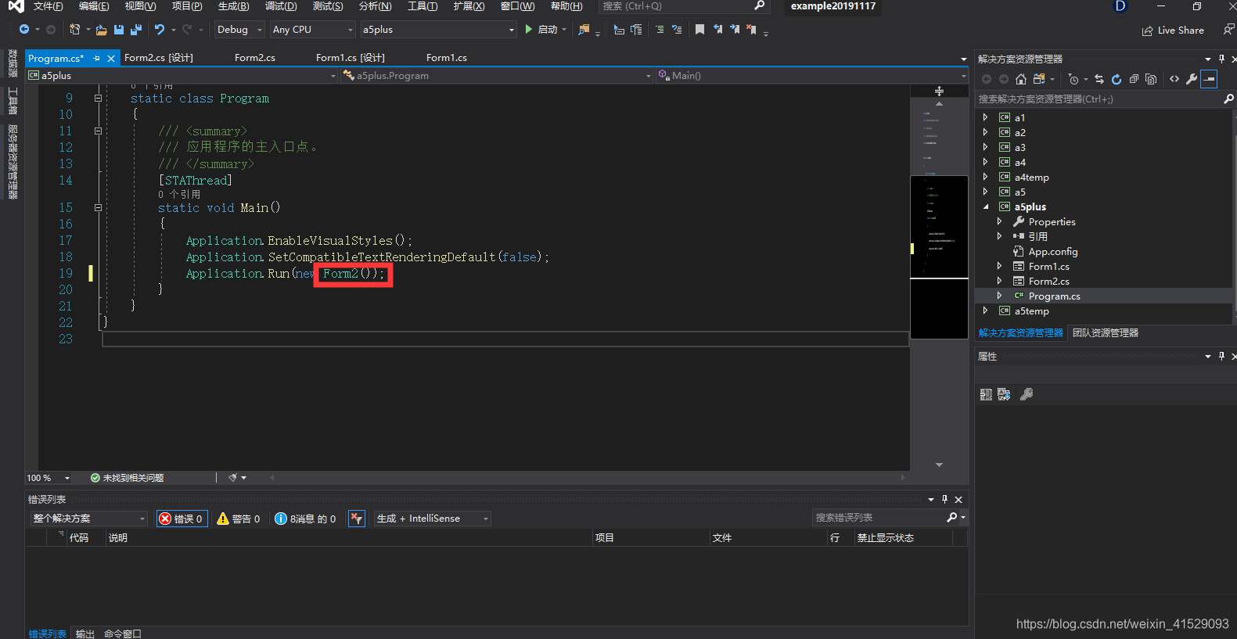Collapse the Main() method code block

98,208
